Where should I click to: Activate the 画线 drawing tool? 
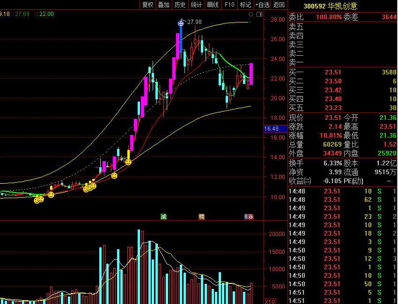213,5
